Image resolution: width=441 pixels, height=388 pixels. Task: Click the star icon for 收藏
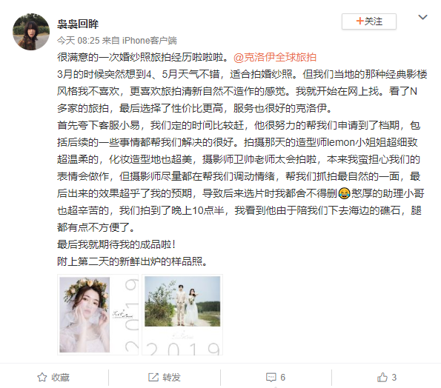click(x=42, y=378)
